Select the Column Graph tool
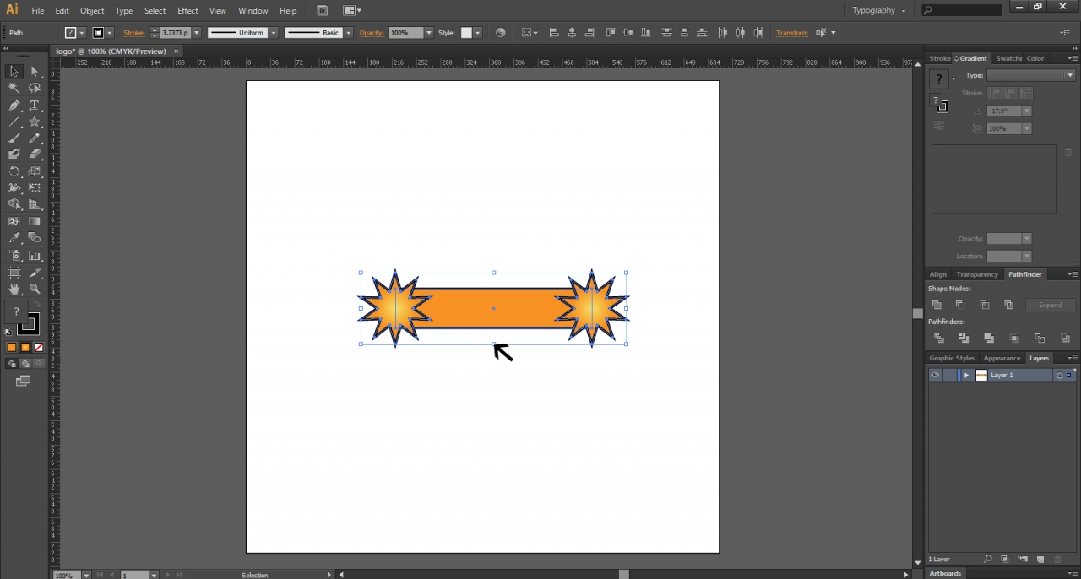Screen dimensions: 1081x579 (35, 255)
